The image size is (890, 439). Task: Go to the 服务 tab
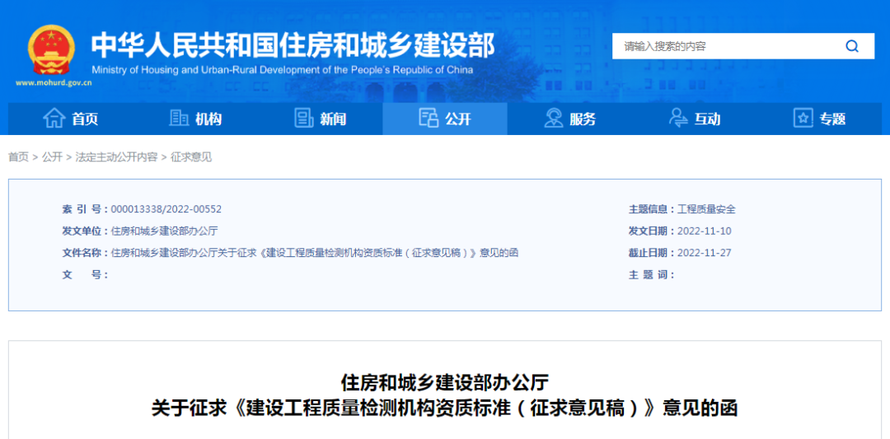point(569,119)
